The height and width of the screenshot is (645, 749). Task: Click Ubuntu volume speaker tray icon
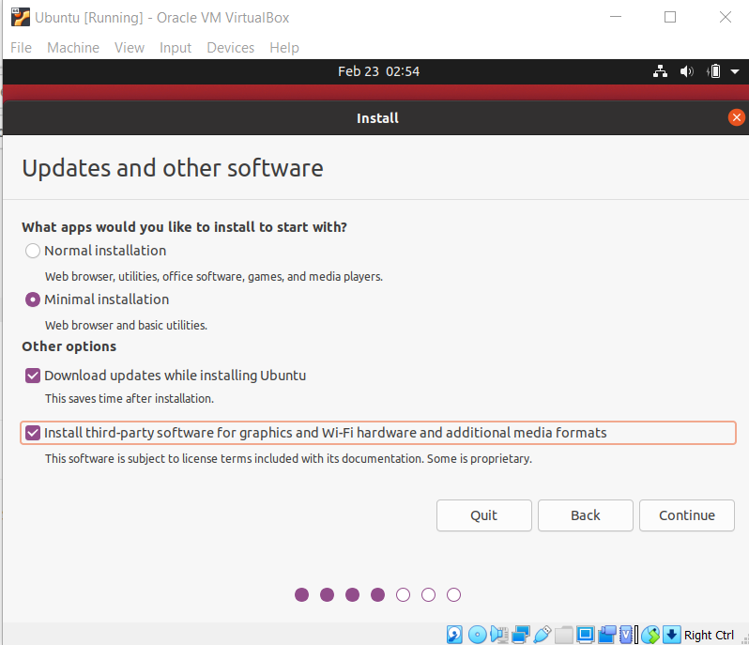pyautogui.click(x=686, y=71)
